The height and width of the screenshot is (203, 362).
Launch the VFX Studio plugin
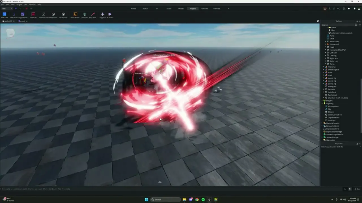pos(14,15)
